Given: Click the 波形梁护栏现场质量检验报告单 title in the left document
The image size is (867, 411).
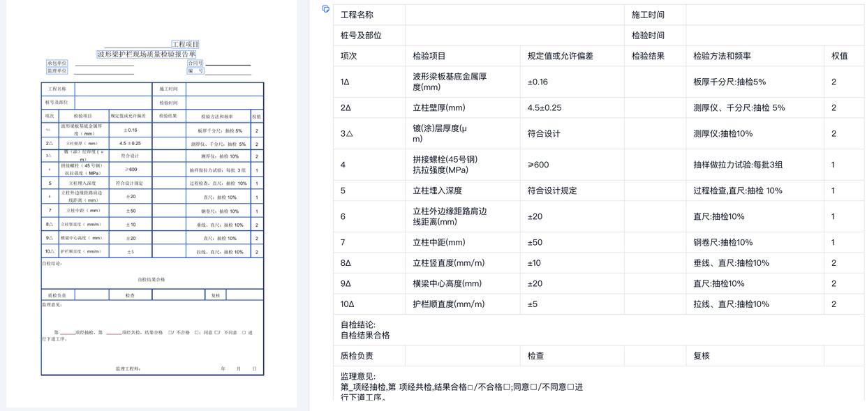Looking at the screenshot, I should pos(147,54).
